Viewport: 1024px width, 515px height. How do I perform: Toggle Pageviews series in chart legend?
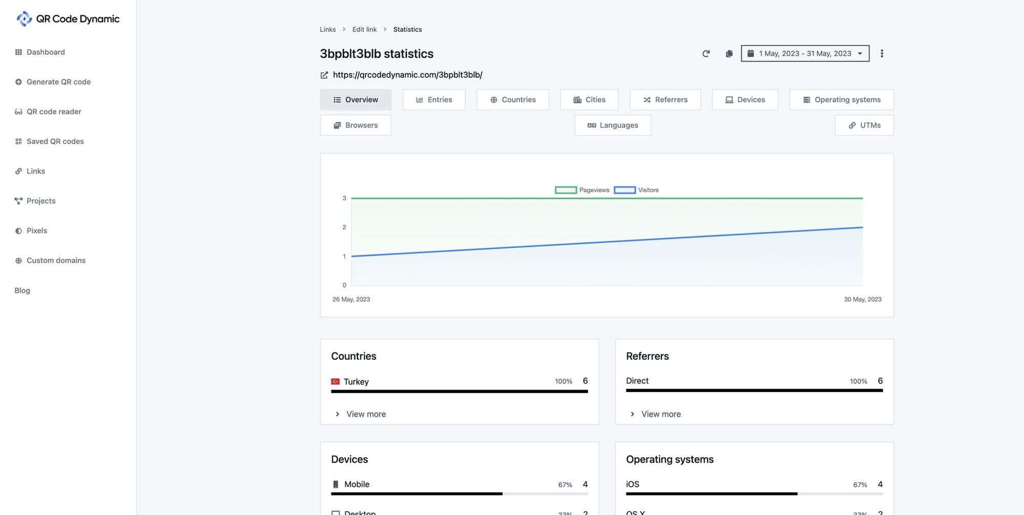582,190
